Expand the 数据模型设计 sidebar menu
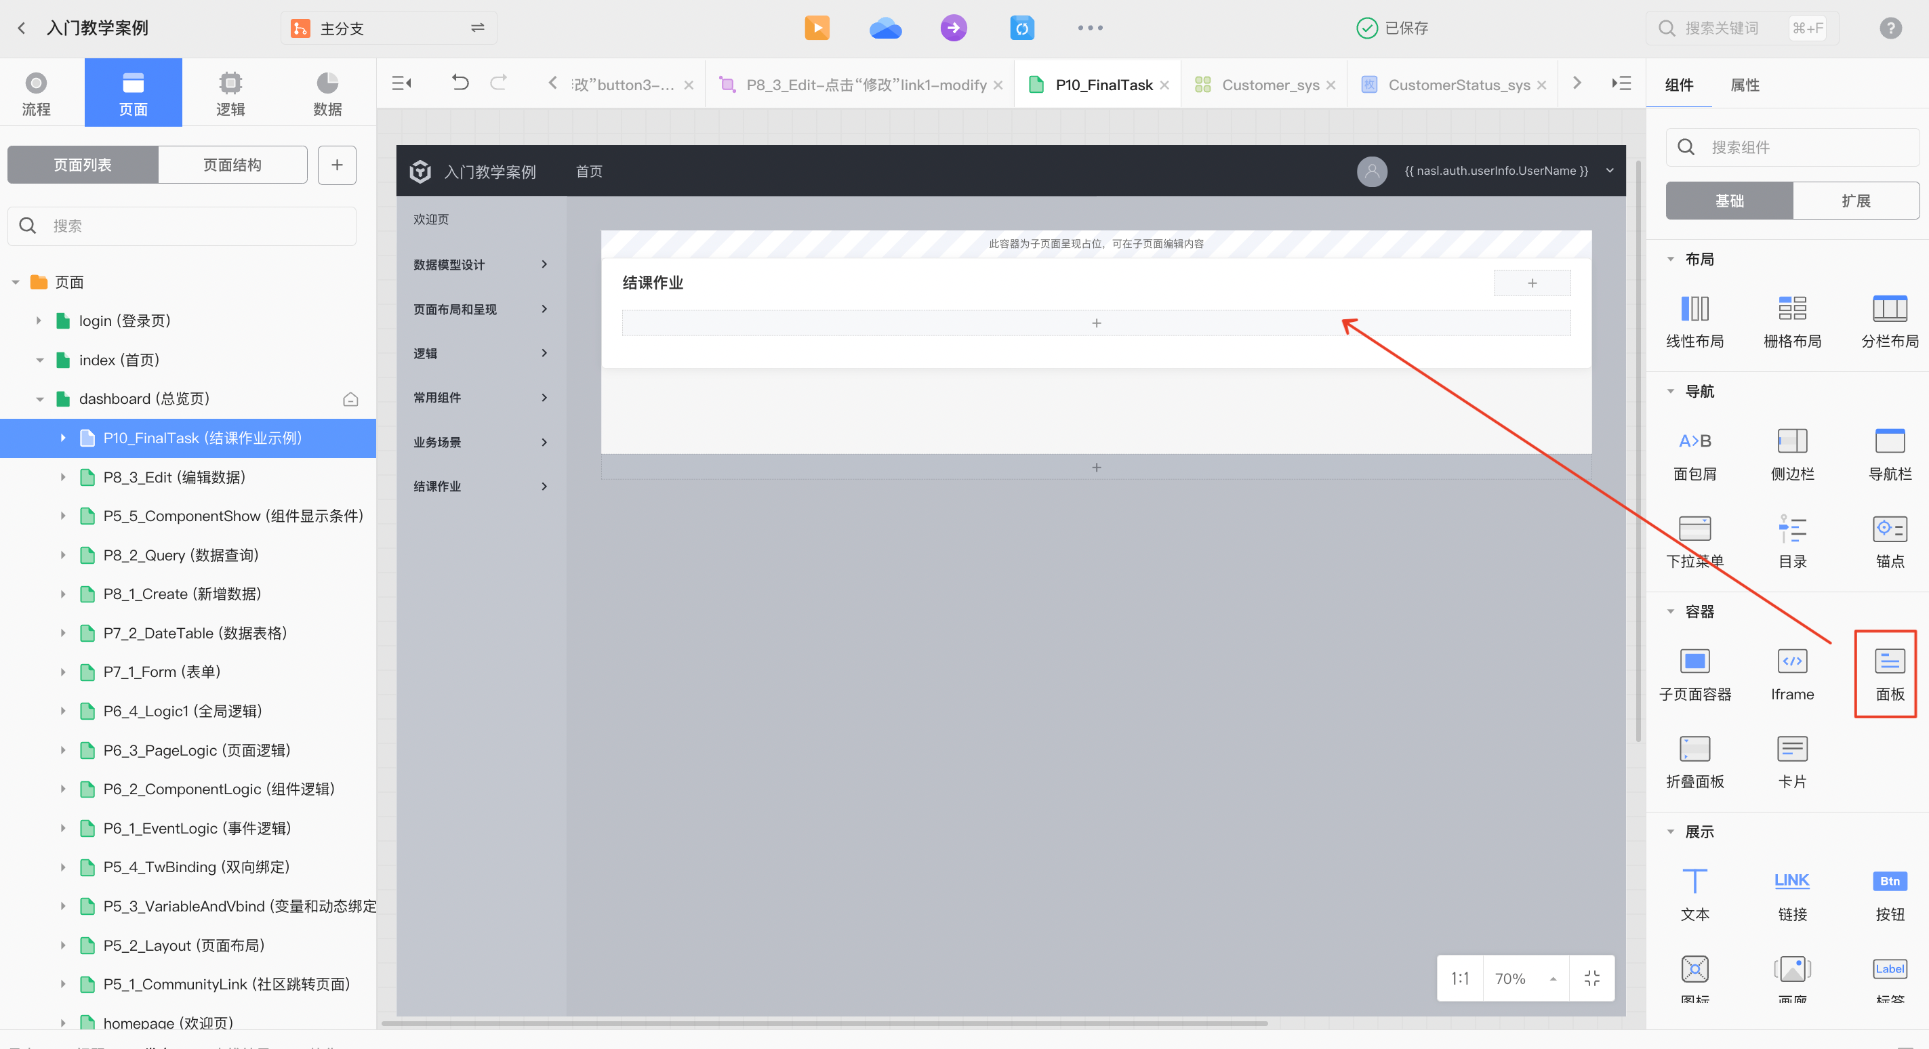 click(481, 264)
